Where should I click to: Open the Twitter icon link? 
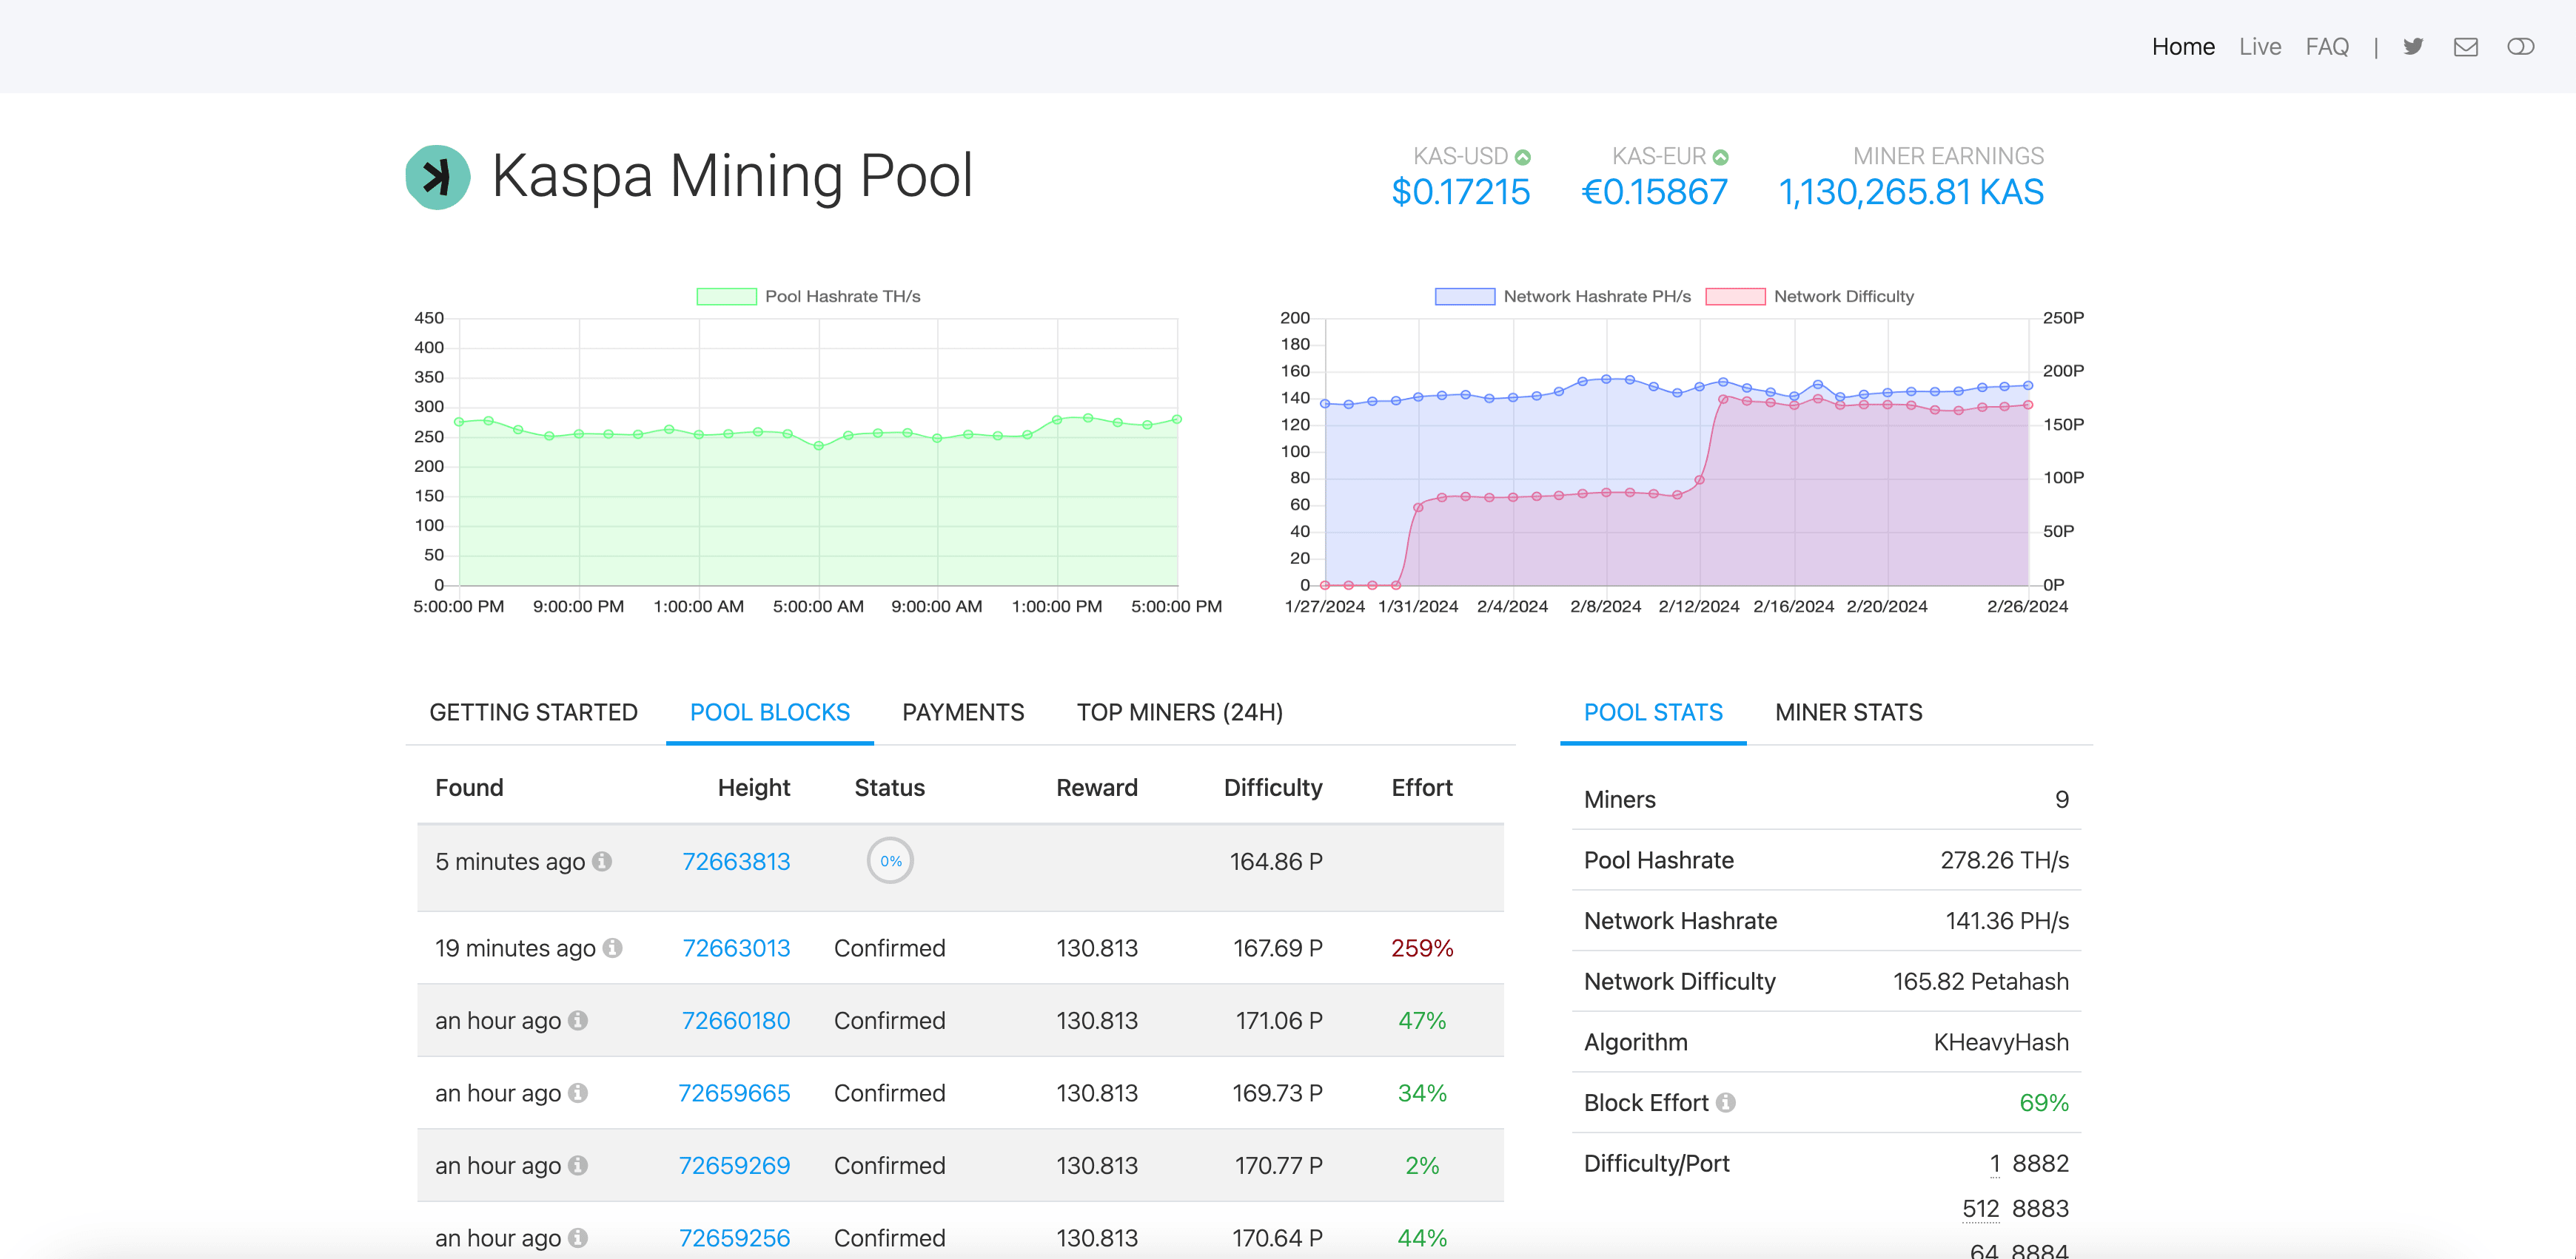tap(2413, 46)
